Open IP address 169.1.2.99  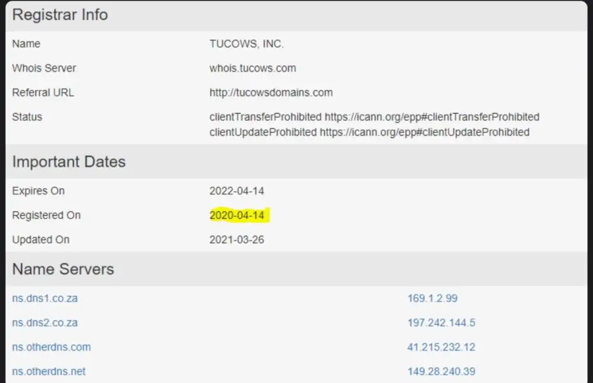click(x=432, y=298)
